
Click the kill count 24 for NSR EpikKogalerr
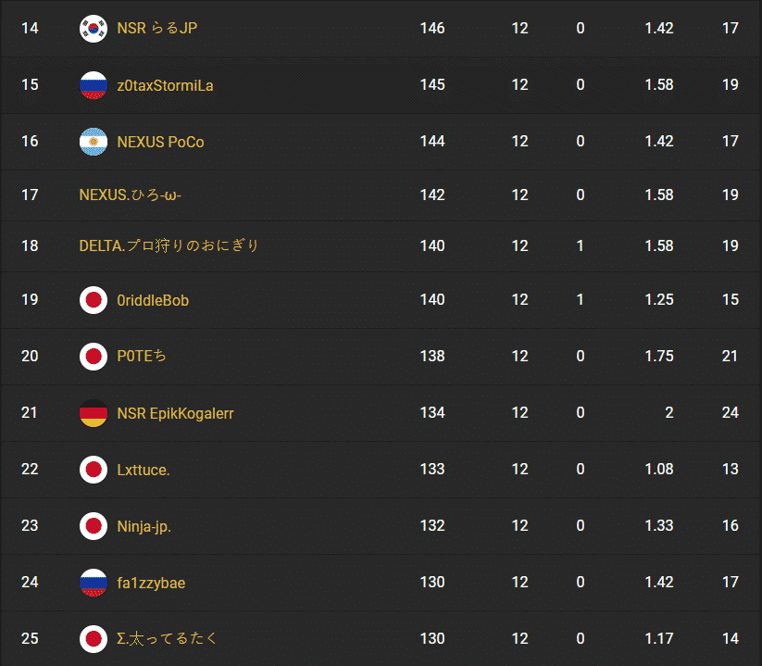point(731,412)
